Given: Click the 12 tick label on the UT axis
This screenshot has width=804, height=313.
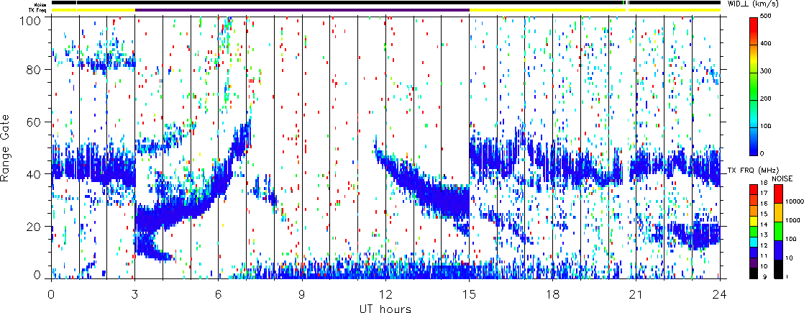Looking at the screenshot, I should 385,294.
